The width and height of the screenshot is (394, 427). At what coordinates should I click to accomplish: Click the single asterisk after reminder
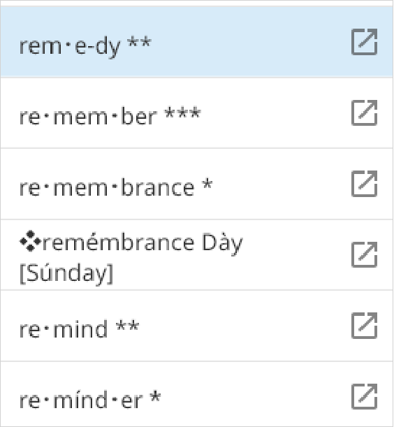pos(156,397)
